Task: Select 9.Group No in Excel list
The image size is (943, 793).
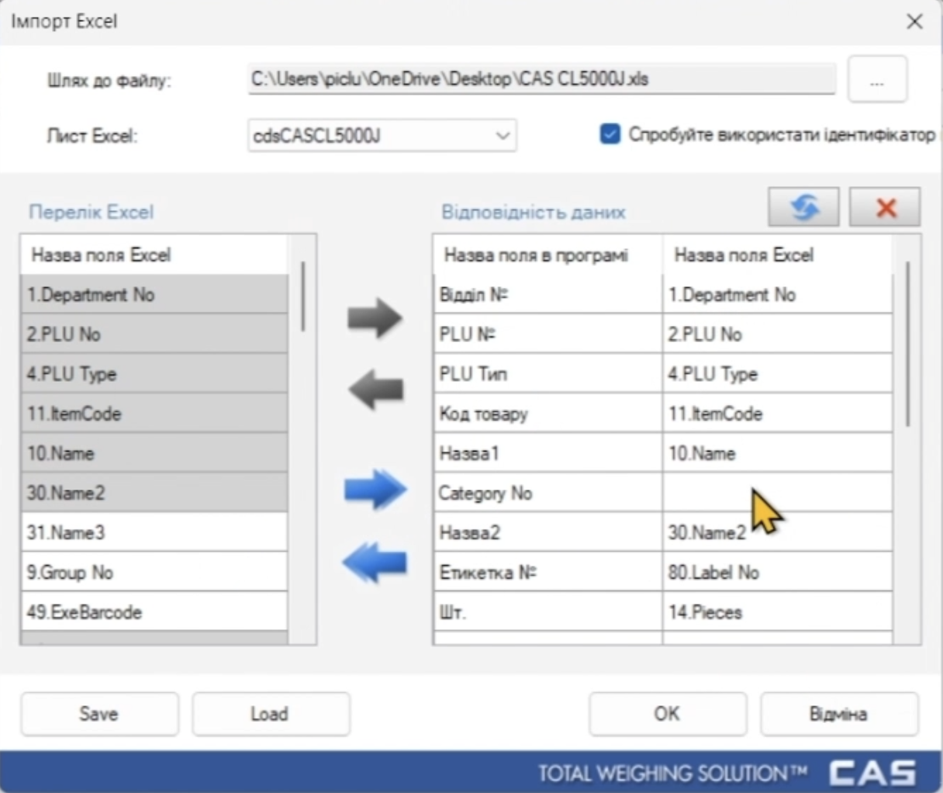Action: click(154, 573)
